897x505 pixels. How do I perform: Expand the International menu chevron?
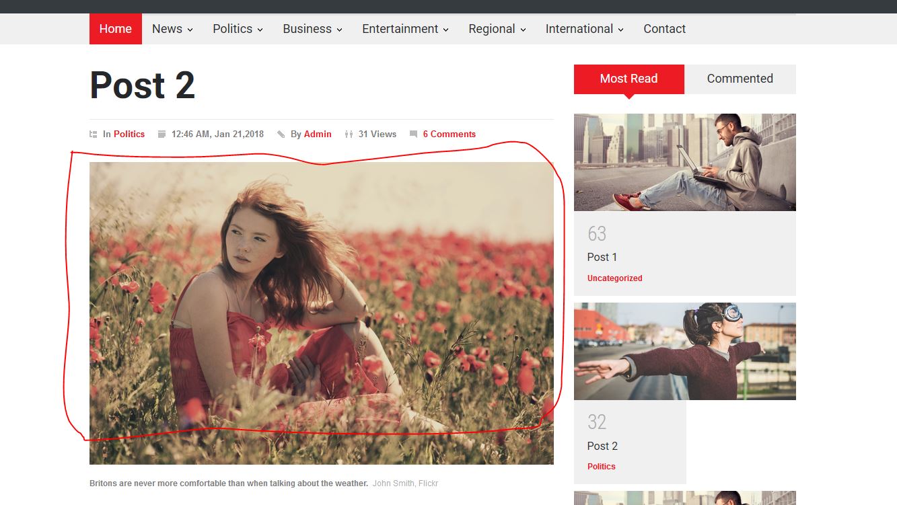coord(620,30)
